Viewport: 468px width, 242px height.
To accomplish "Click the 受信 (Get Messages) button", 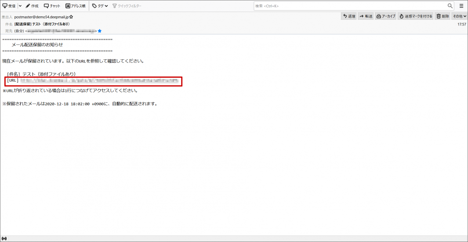I will (x=9, y=6).
